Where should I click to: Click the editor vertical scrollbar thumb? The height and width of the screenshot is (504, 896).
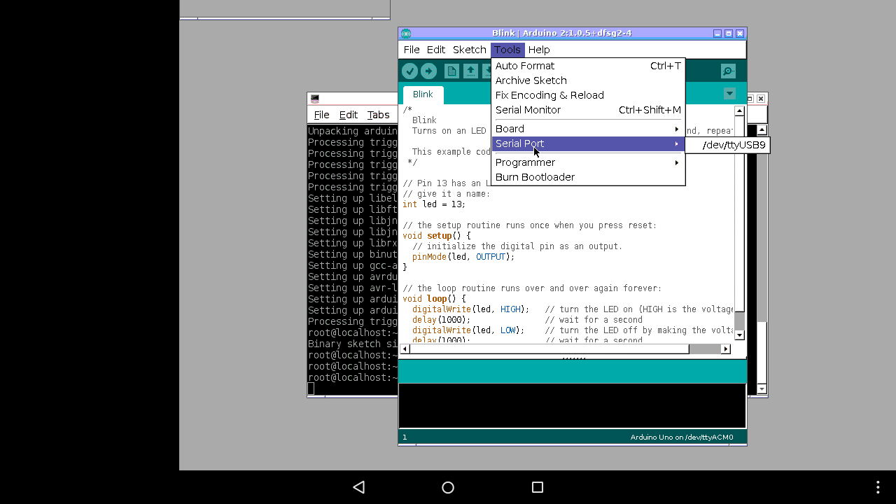coord(739,214)
